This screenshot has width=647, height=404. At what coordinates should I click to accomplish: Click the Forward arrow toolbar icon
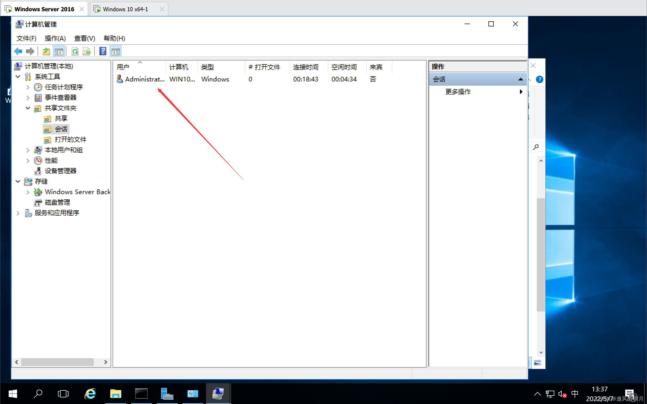pos(30,51)
